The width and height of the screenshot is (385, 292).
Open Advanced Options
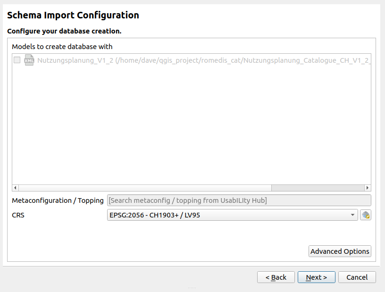340,251
